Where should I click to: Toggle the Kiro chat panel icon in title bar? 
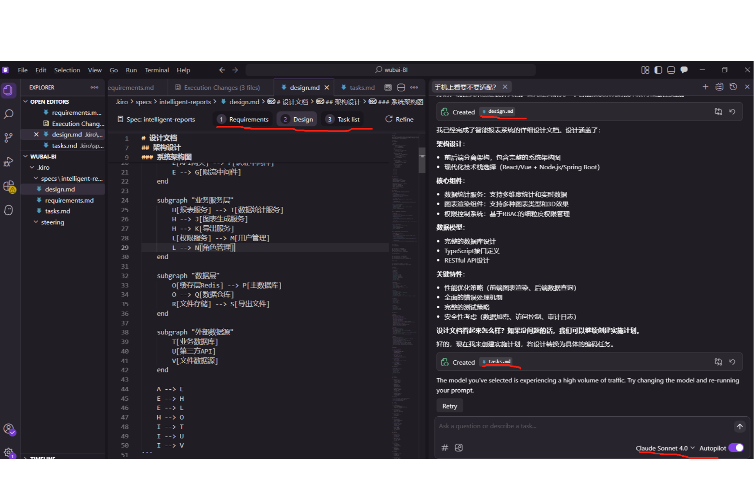coord(684,70)
